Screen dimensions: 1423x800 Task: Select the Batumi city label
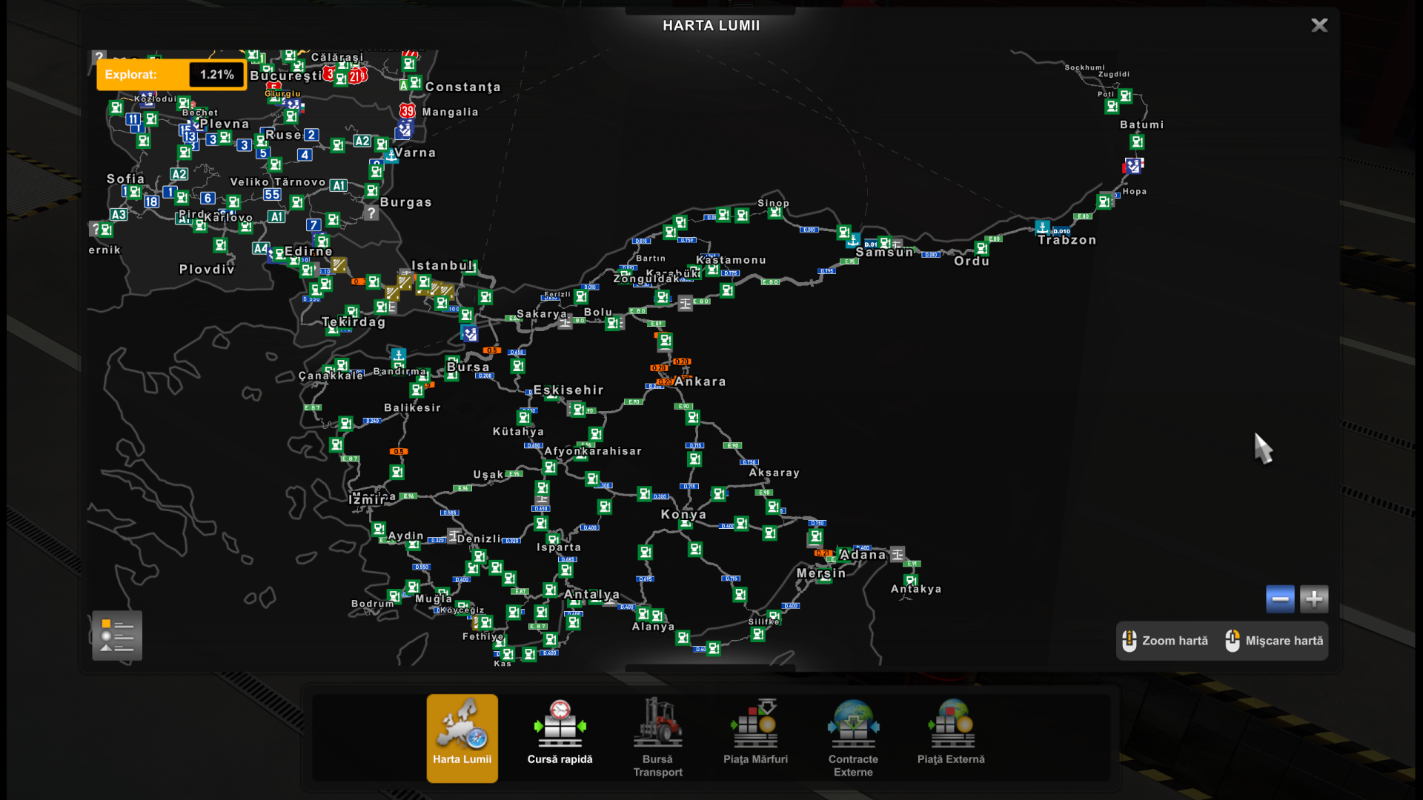(1141, 124)
